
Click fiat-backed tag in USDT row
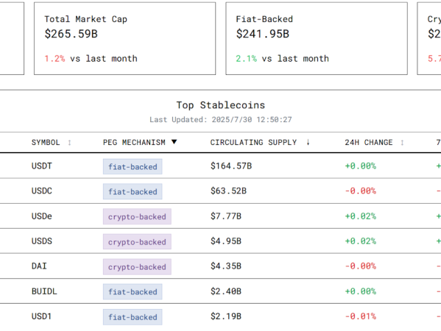pyautogui.click(x=133, y=167)
